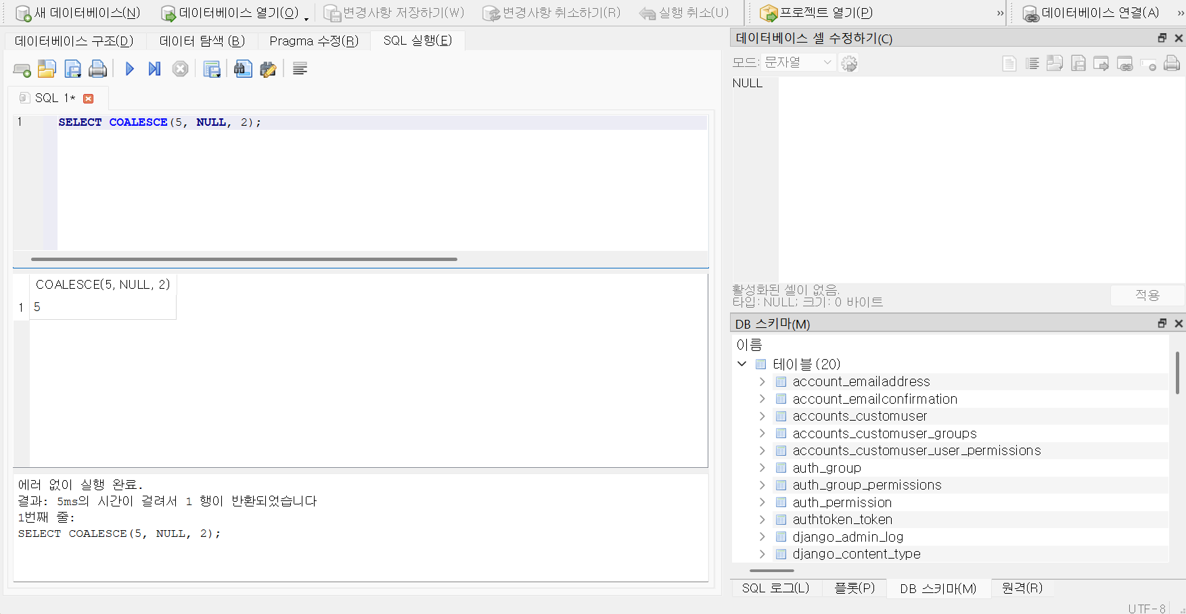Click the save results view icon
This screenshot has height=614, width=1186.
pyautogui.click(x=212, y=69)
